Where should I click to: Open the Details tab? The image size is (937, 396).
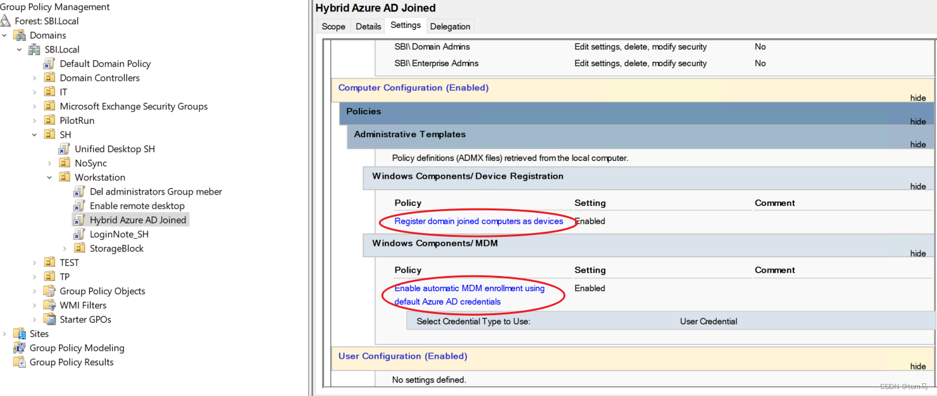point(368,27)
